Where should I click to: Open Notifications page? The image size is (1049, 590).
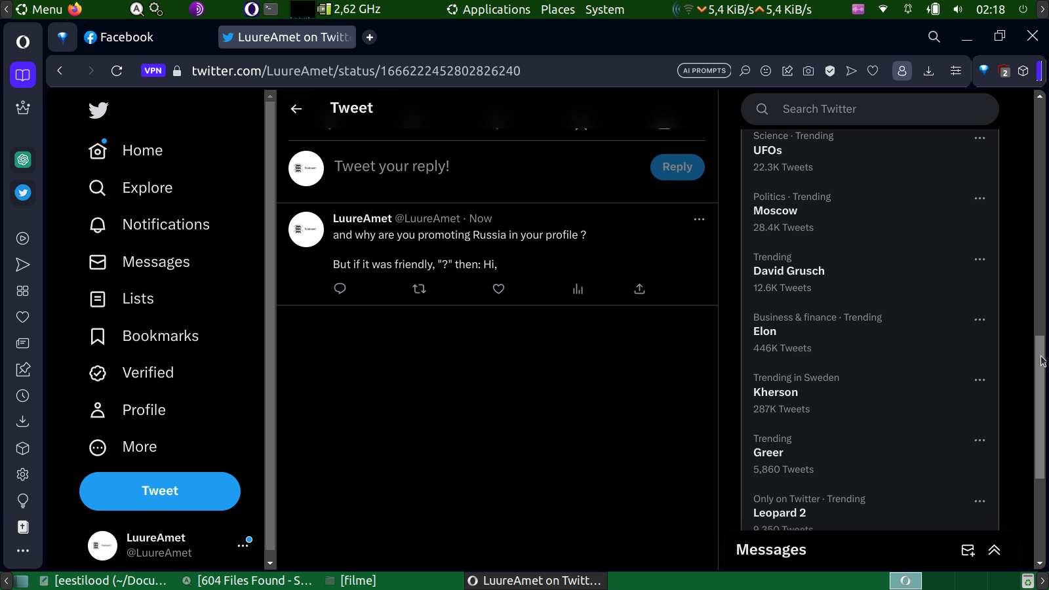click(x=149, y=225)
